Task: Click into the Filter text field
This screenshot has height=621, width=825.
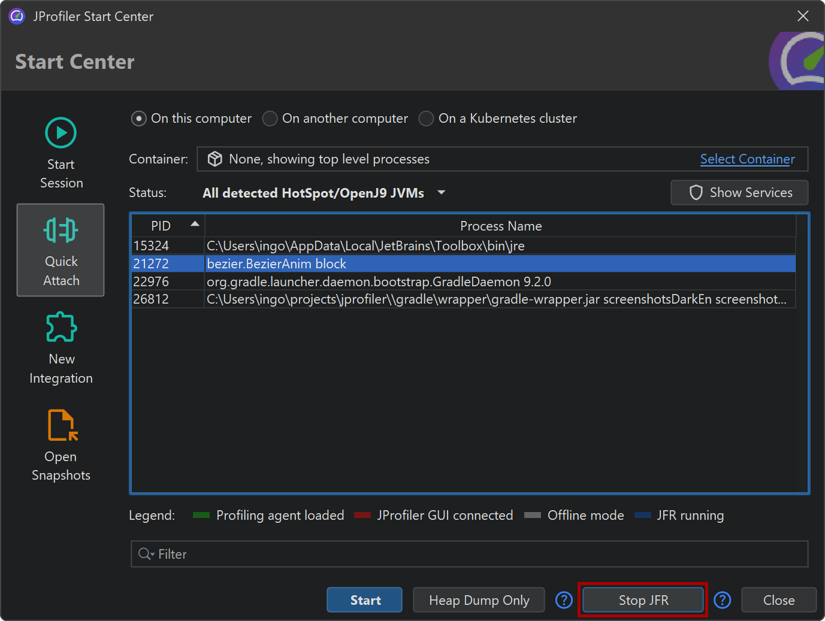Action: click(479, 554)
